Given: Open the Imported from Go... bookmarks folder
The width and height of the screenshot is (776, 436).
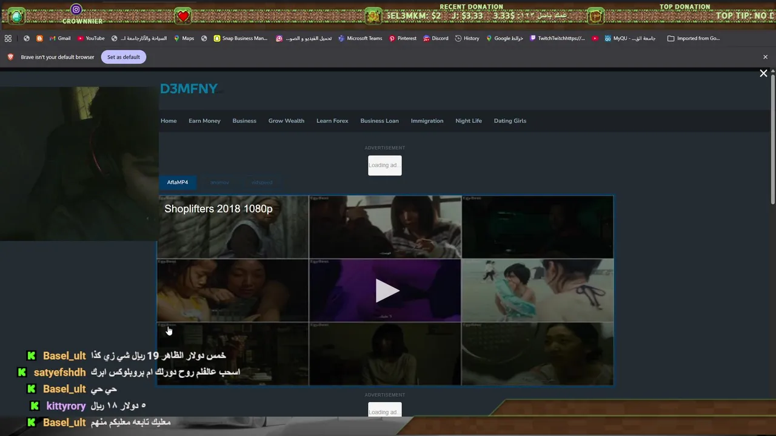Looking at the screenshot, I should [x=693, y=38].
